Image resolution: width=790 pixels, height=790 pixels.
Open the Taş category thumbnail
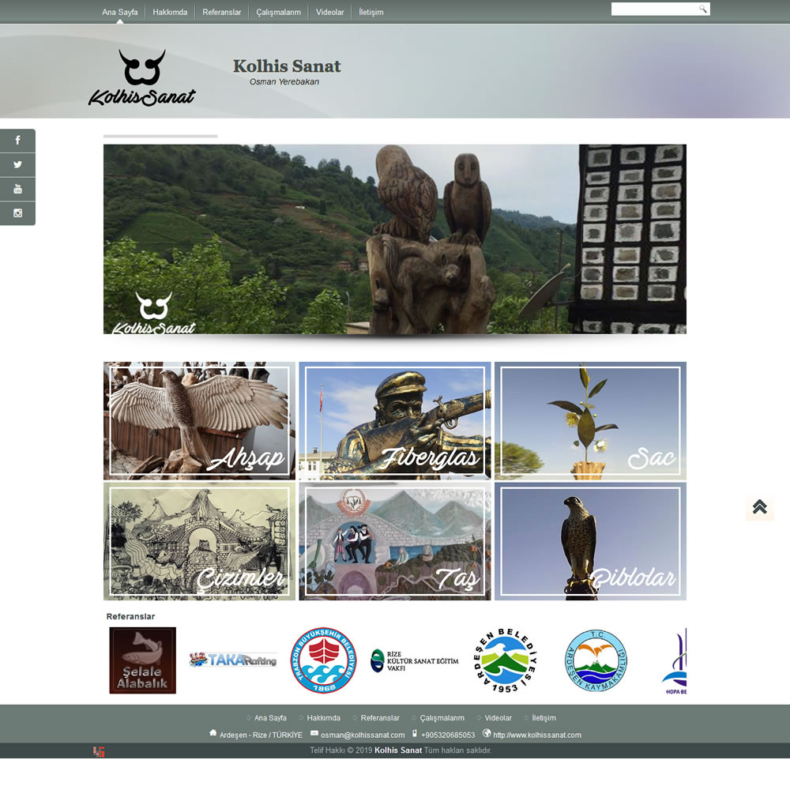(395, 541)
